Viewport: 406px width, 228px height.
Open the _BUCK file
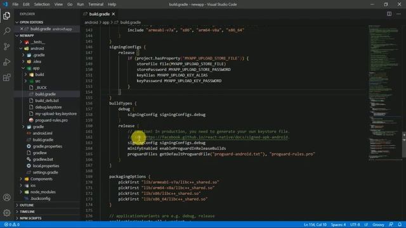(x=47, y=87)
